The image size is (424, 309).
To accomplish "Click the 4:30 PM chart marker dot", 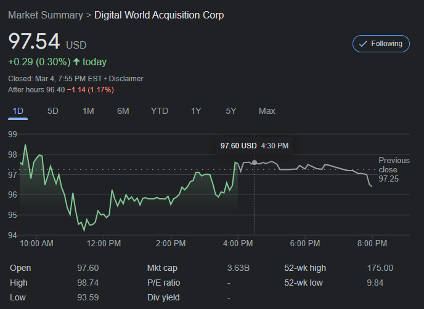I will (254, 163).
